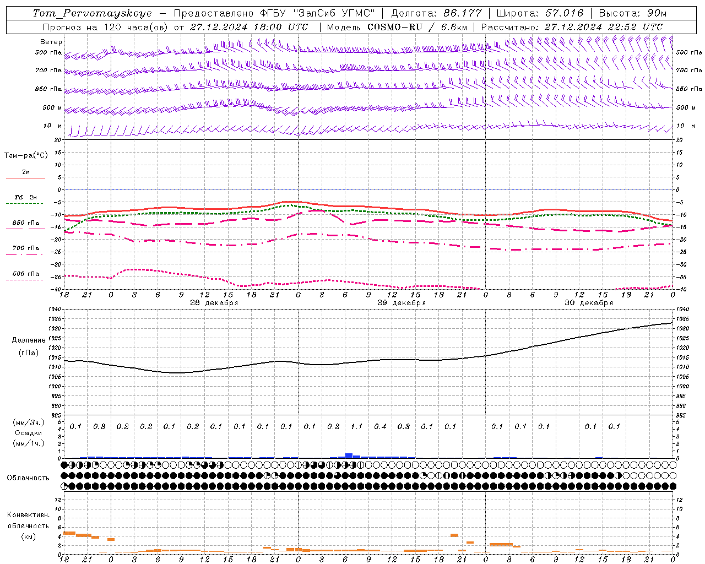
Task: Click the tallest blue precipitation bar
Action: pos(349,455)
